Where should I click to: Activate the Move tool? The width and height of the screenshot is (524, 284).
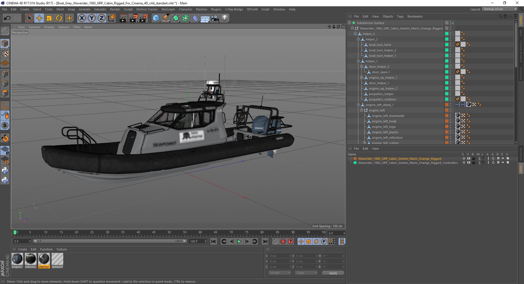pyautogui.click(x=39, y=18)
